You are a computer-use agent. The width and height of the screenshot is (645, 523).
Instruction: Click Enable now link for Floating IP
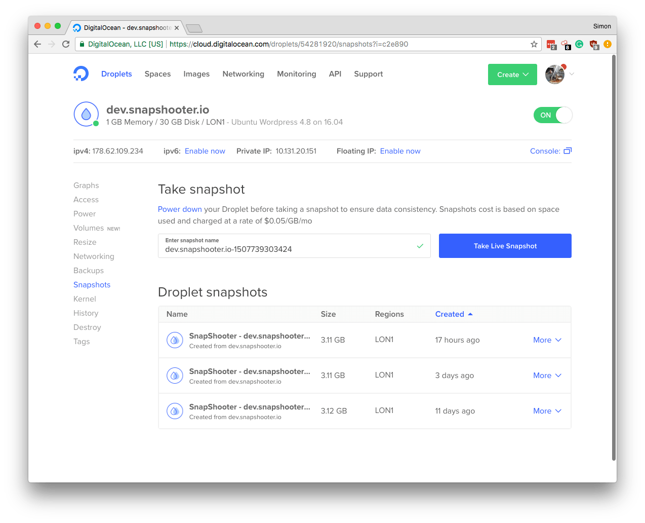(400, 151)
